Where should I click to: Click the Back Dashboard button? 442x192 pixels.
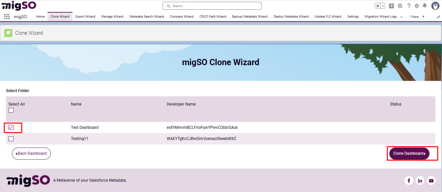pyautogui.click(x=31, y=153)
